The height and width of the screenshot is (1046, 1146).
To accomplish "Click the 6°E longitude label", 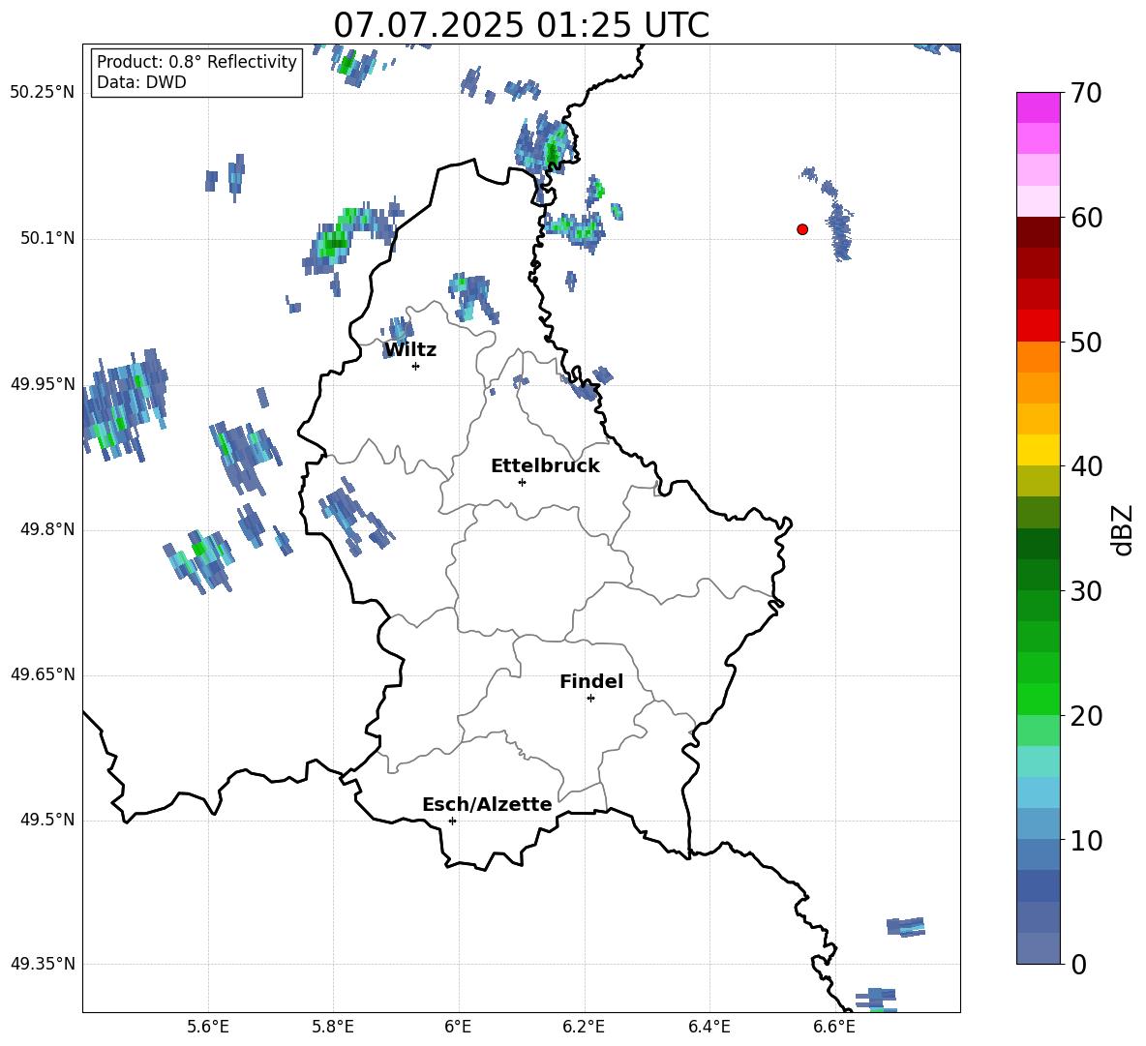I will pos(458,1027).
